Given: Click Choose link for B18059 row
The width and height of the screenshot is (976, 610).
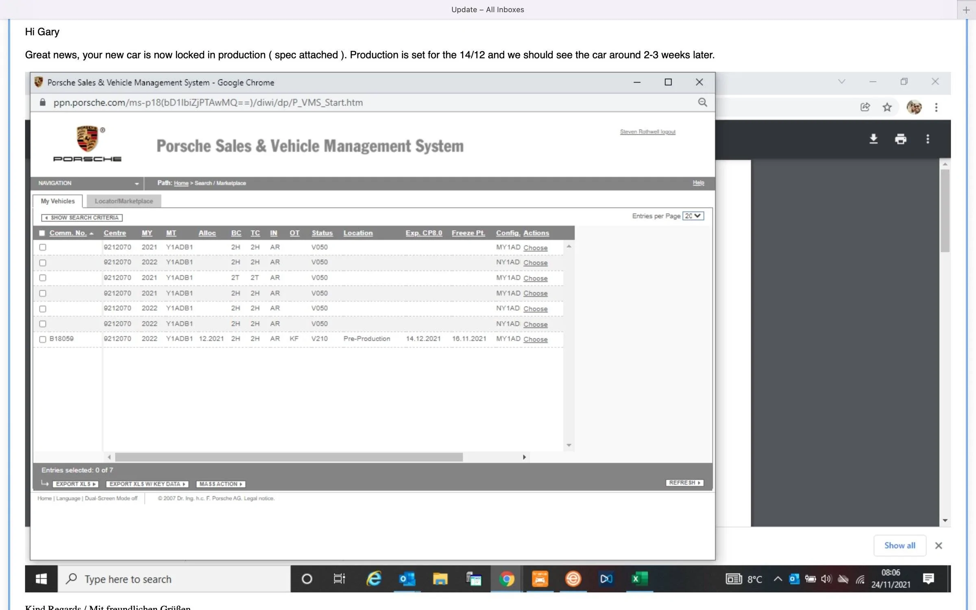Looking at the screenshot, I should 535,339.
